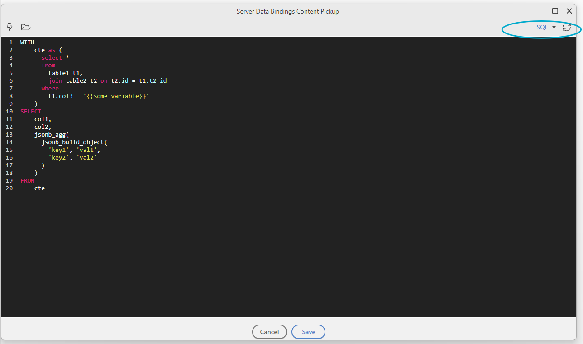Click the refresh arrows icon
Image resolution: width=583 pixels, height=344 pixels.
pyautogui.click(x=566, y=28)
